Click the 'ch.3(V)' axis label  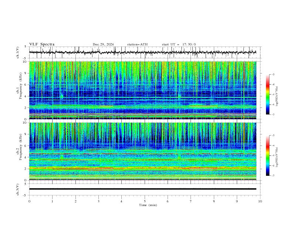pos(18,189)
